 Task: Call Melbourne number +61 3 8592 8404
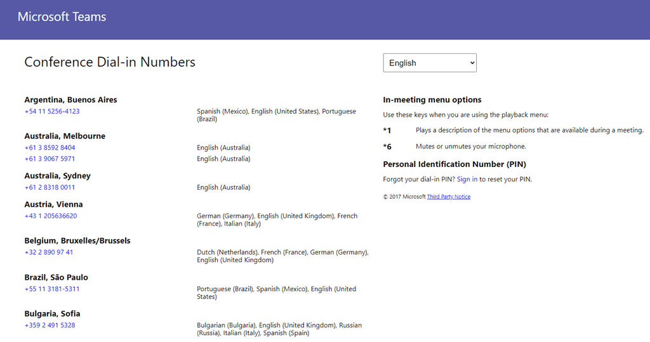[50, 148]
